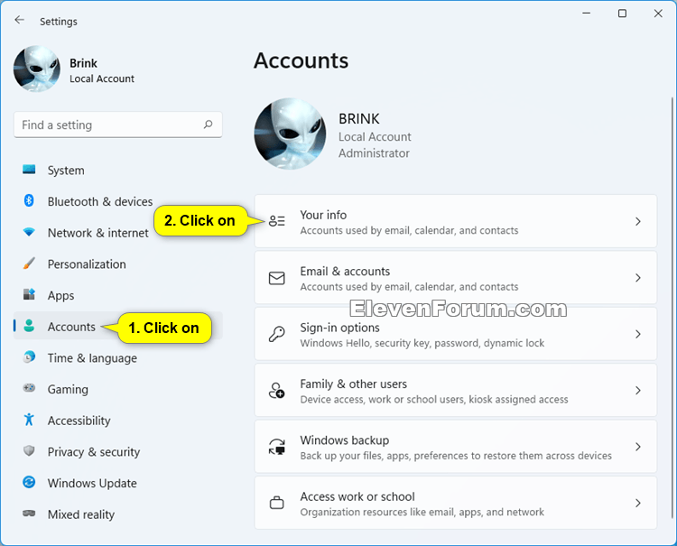Open System settings category
Viewport: 677px width, 546px height.
(x=118, y=170)
